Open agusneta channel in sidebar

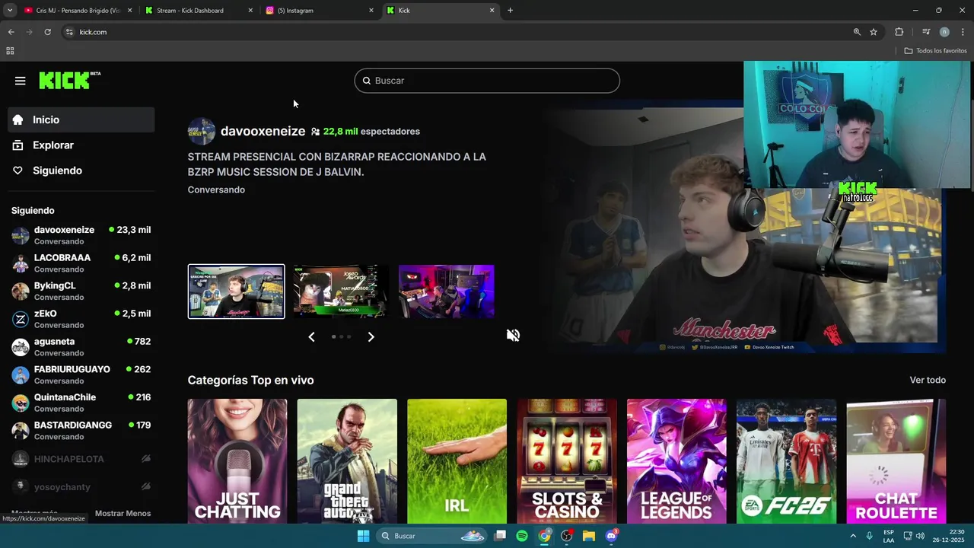[81, 347]
